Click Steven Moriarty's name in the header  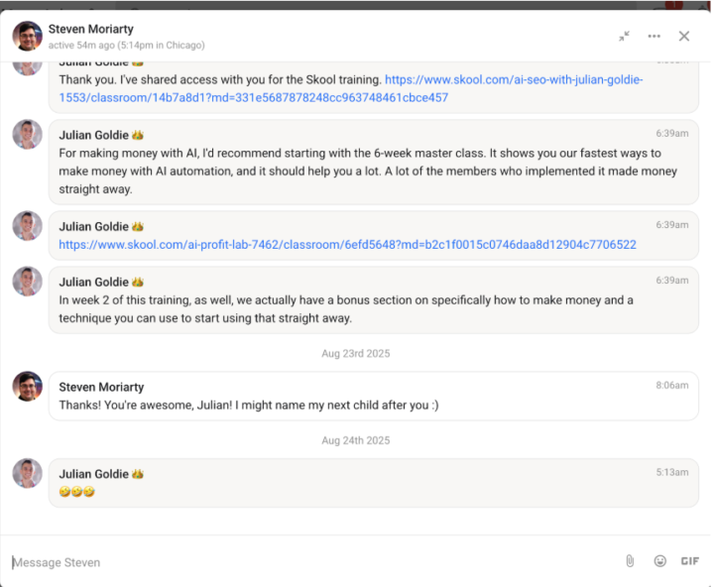pos(91,29)
